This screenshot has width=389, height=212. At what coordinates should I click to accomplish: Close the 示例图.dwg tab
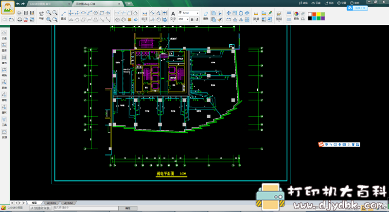click(119, 4)
